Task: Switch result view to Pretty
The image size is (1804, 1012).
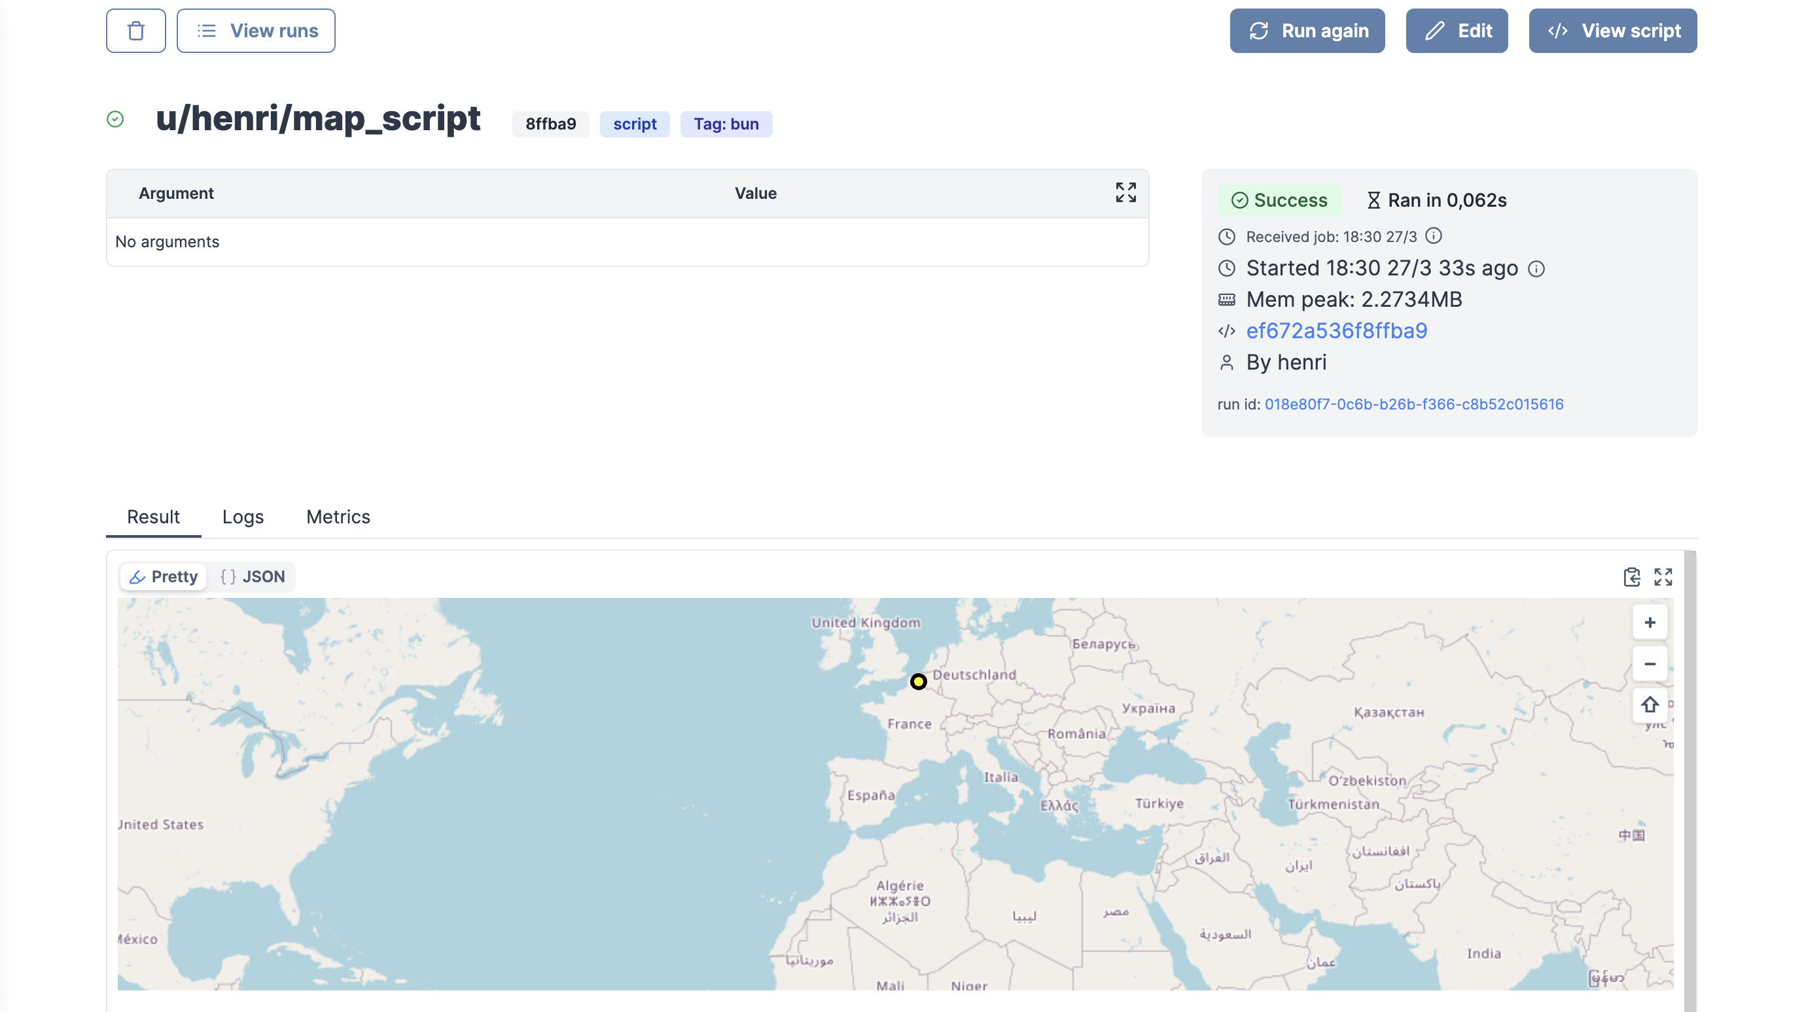Action: tap(164, 576)
